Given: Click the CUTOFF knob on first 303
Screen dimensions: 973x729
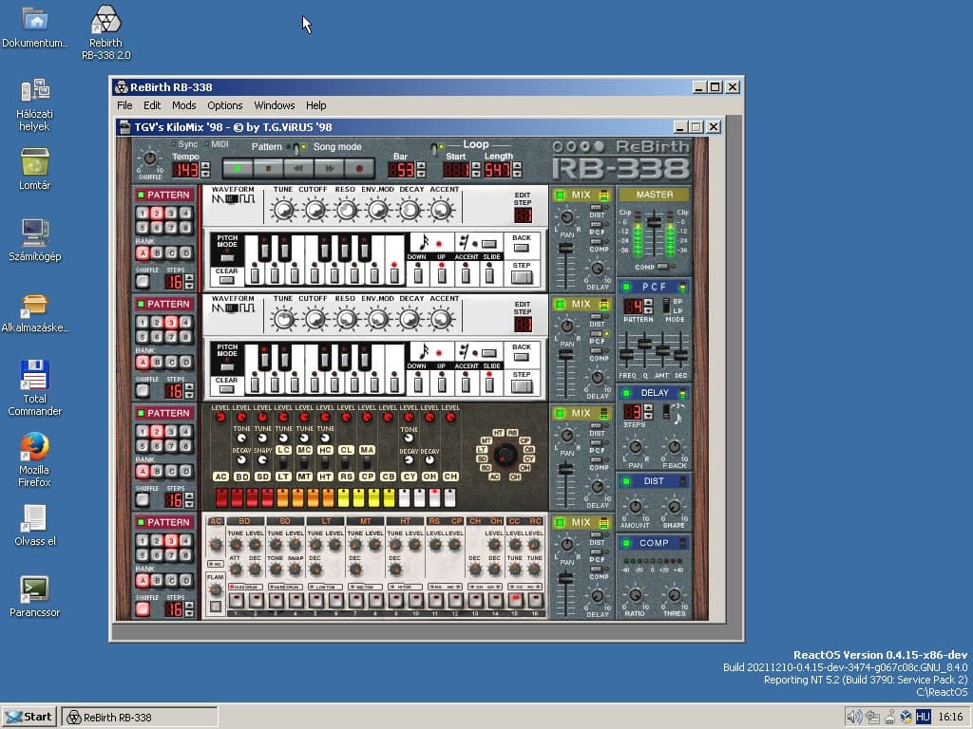Looking at the screenshot, I should 315,210.
